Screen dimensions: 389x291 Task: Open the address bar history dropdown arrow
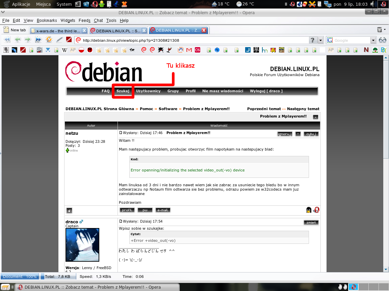(321, 40)
